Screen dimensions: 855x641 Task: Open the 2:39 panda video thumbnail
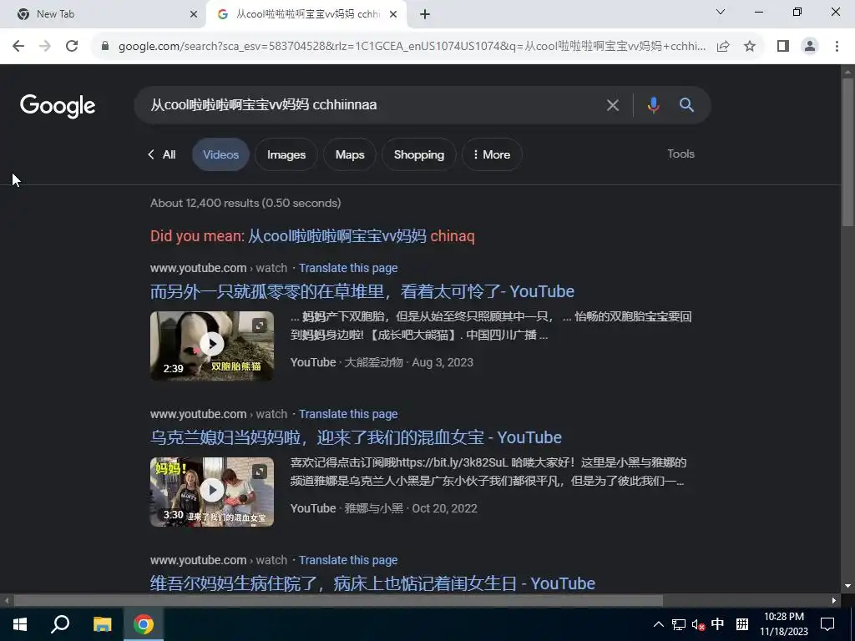point(211,346)
